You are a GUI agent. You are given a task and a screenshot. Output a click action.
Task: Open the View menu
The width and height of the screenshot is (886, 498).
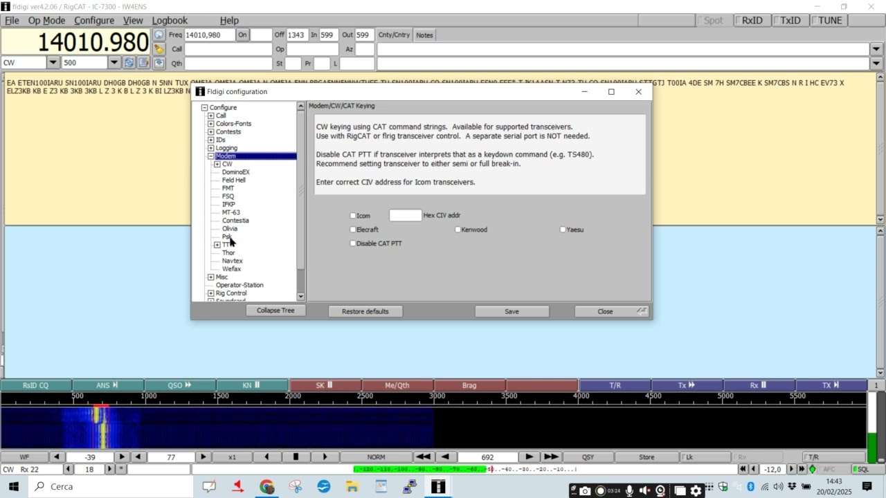pos(133,21)
